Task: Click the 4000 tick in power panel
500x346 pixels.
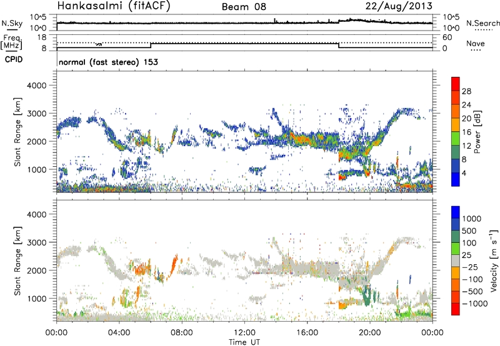Action: pyautogui.click(x=36, y=86)
